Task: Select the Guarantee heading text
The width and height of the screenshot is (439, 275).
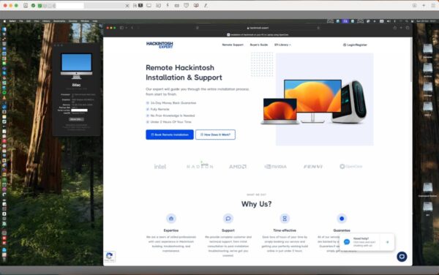Action: tap(342, 230)
